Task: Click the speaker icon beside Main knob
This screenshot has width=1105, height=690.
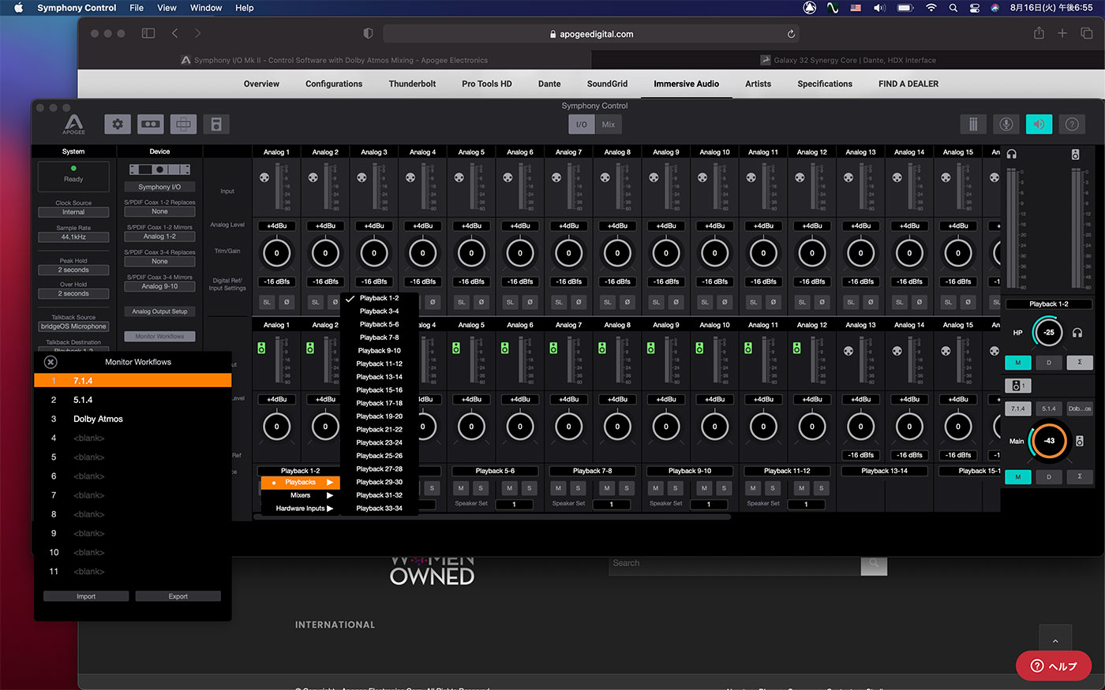Action: [1079, 441]
